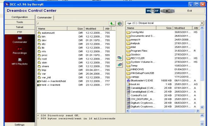Select the 'WinSetupFromUSB' folder row

(163, 73)
